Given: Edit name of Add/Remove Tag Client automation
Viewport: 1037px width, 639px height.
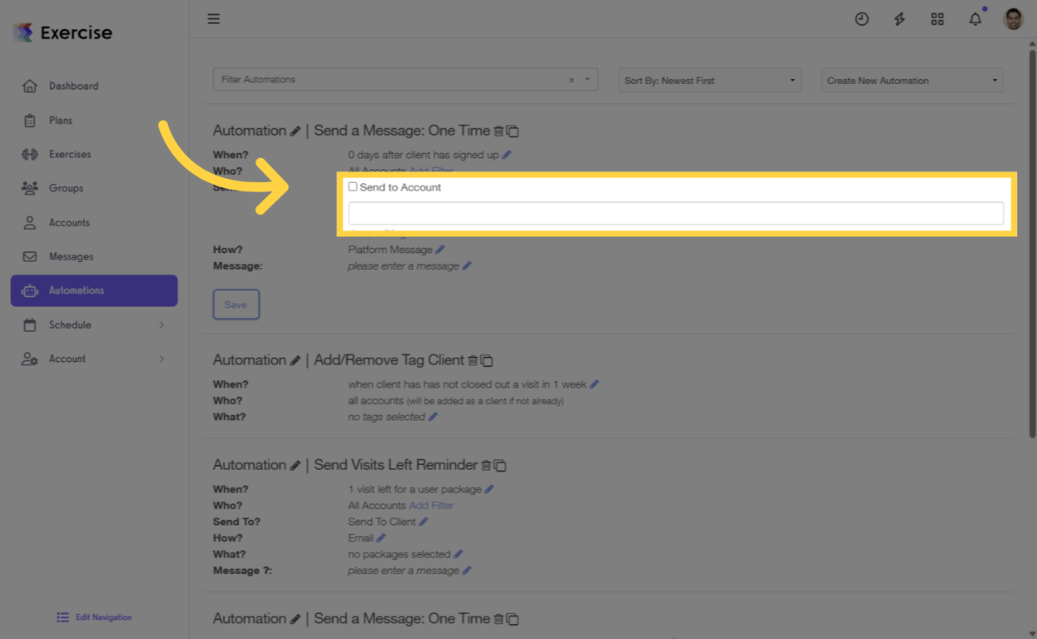Looking at the screenshot, I should pyautogui.click(x=295, y=361).
